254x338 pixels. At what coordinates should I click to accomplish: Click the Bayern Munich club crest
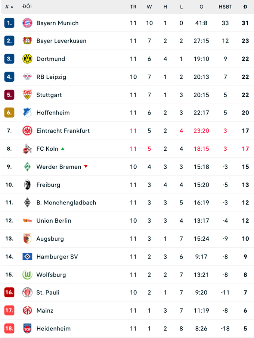(x=27, y=23)
